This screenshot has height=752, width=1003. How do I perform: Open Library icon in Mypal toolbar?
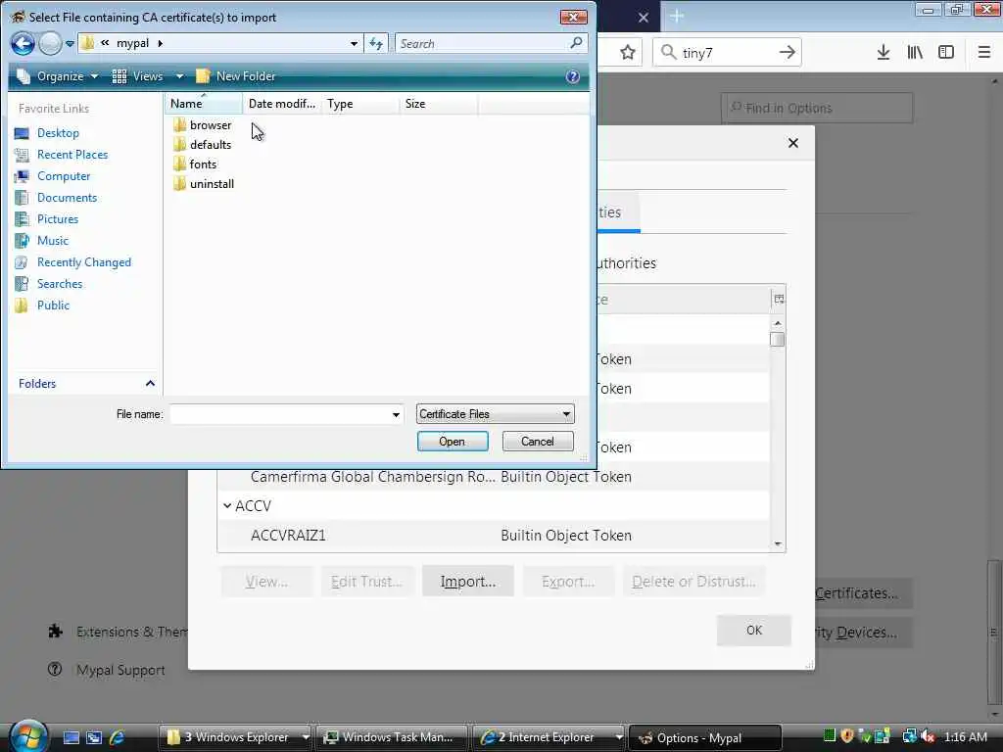915,53
